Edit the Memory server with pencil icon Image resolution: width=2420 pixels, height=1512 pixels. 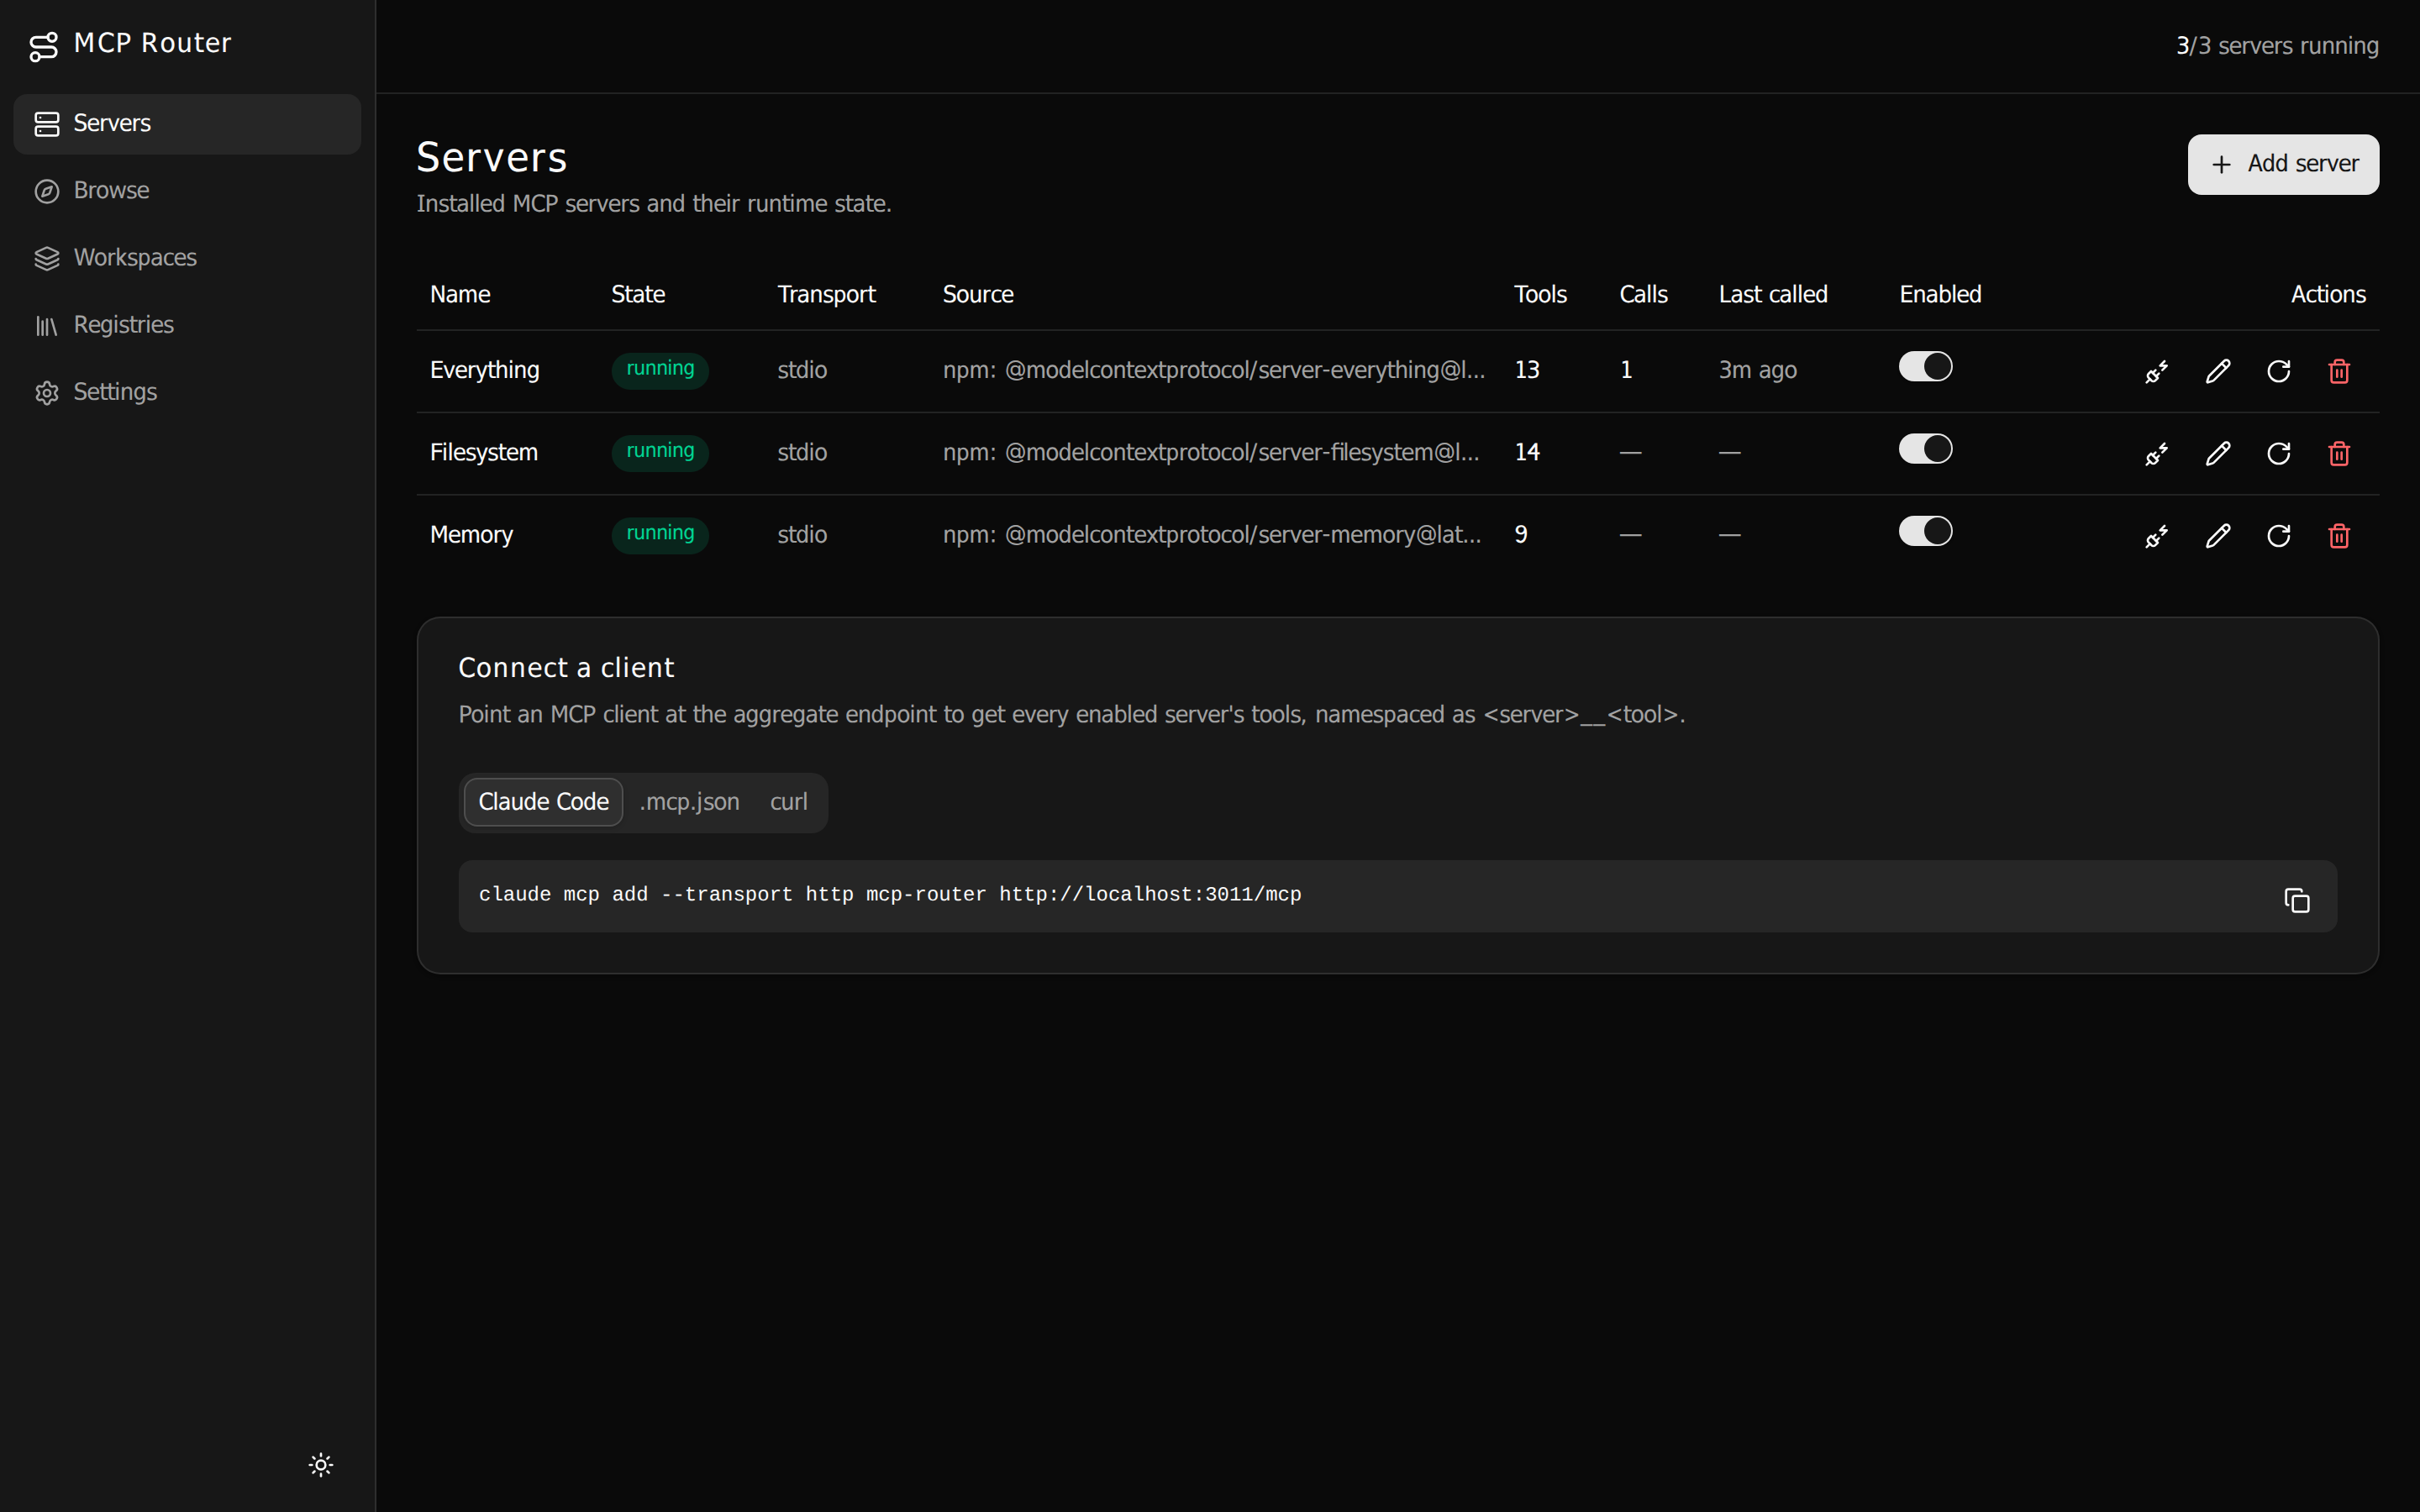[x=2218, y=536]
